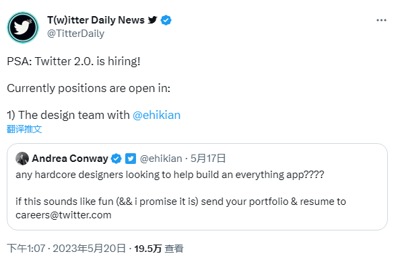The height and width of the screenshot is (258, 398).
Task: Click the T(w)itter Daily News profile avatar
Action: (23, 28)
